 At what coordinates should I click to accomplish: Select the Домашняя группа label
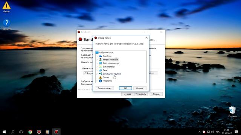tap(111, 73)
